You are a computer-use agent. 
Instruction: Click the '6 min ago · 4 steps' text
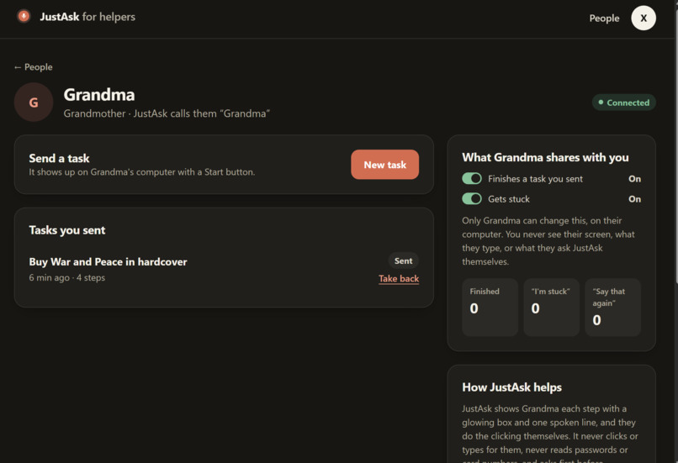(x=67, y=277)
